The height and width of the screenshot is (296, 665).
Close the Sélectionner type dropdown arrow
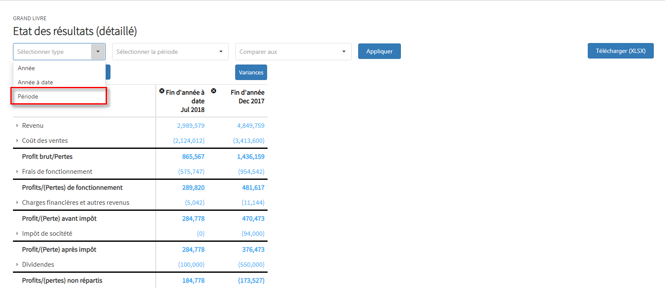[98, 52]
